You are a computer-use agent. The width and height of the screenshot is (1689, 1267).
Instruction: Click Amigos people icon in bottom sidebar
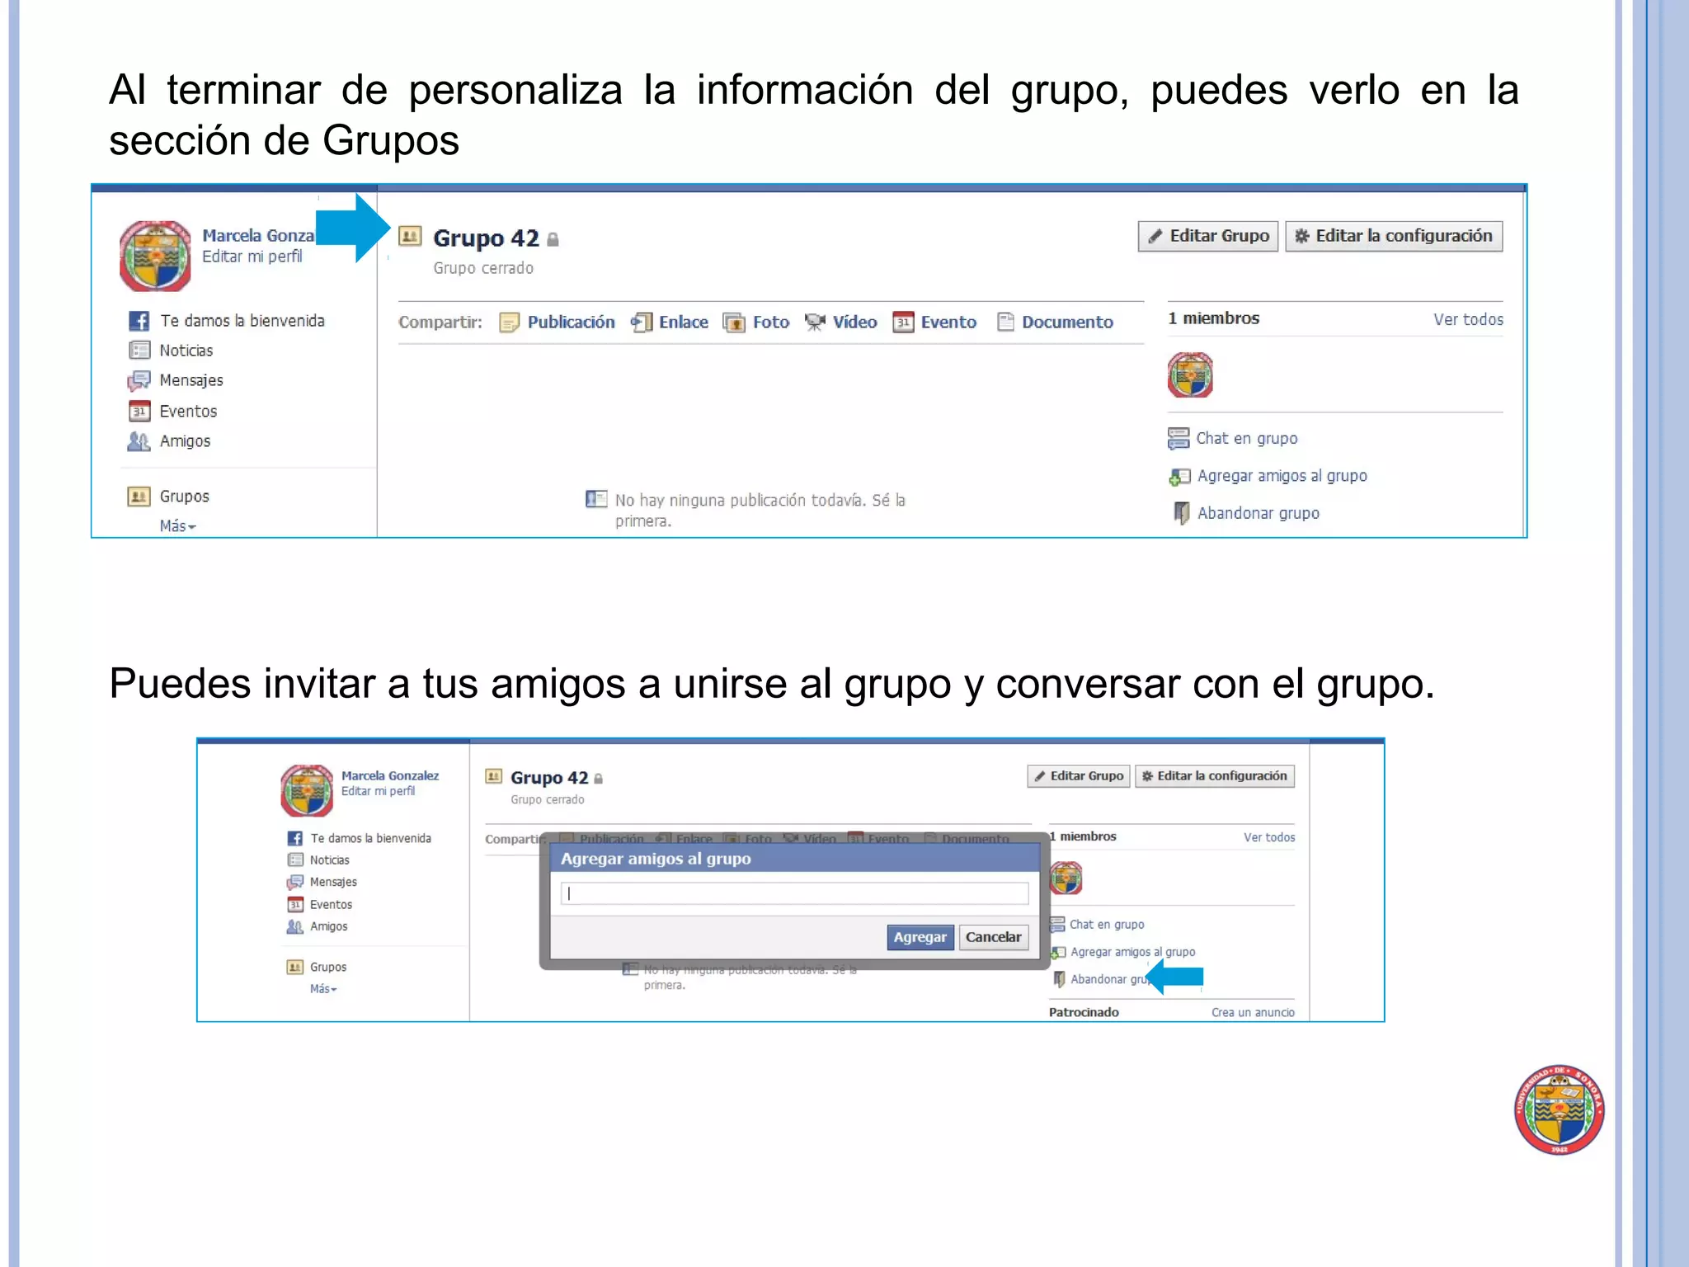point(295,927)
